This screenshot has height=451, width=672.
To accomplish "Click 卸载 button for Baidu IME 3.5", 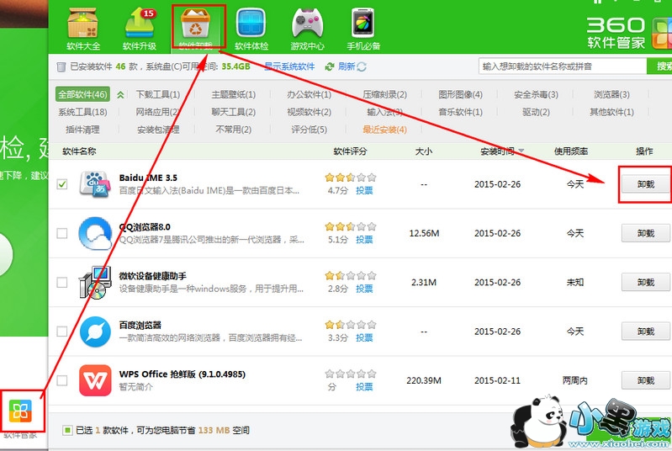I will 645,184.
